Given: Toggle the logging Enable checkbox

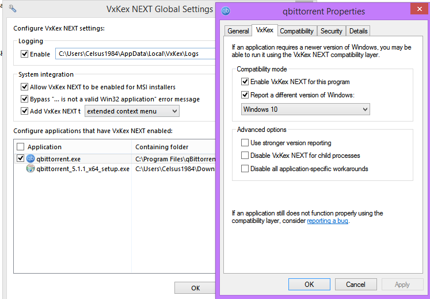Looking at the screenshot, I should pos(24,54).
